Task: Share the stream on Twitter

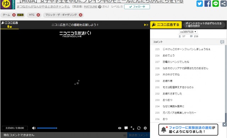Action: 200,4
